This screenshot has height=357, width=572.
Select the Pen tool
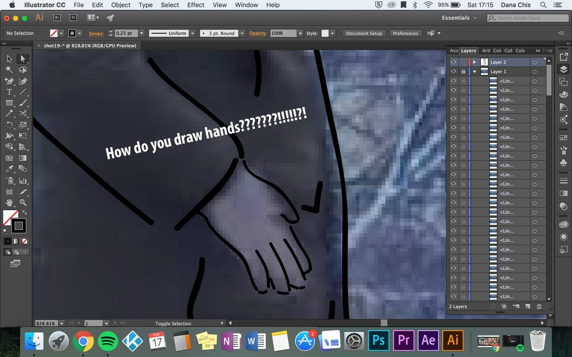(9, 81)
